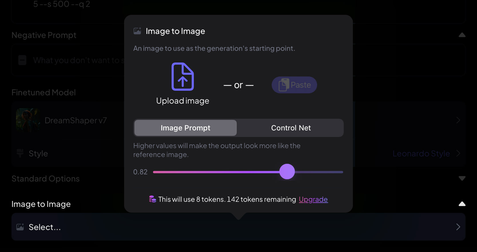Click the Image to Image popup header icon
477x252 pixels.
click(137, 31)
